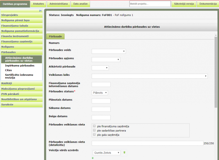219x160 pixels.
Task: Click the Sākotnējā versija button
Action: click(184, 4)
